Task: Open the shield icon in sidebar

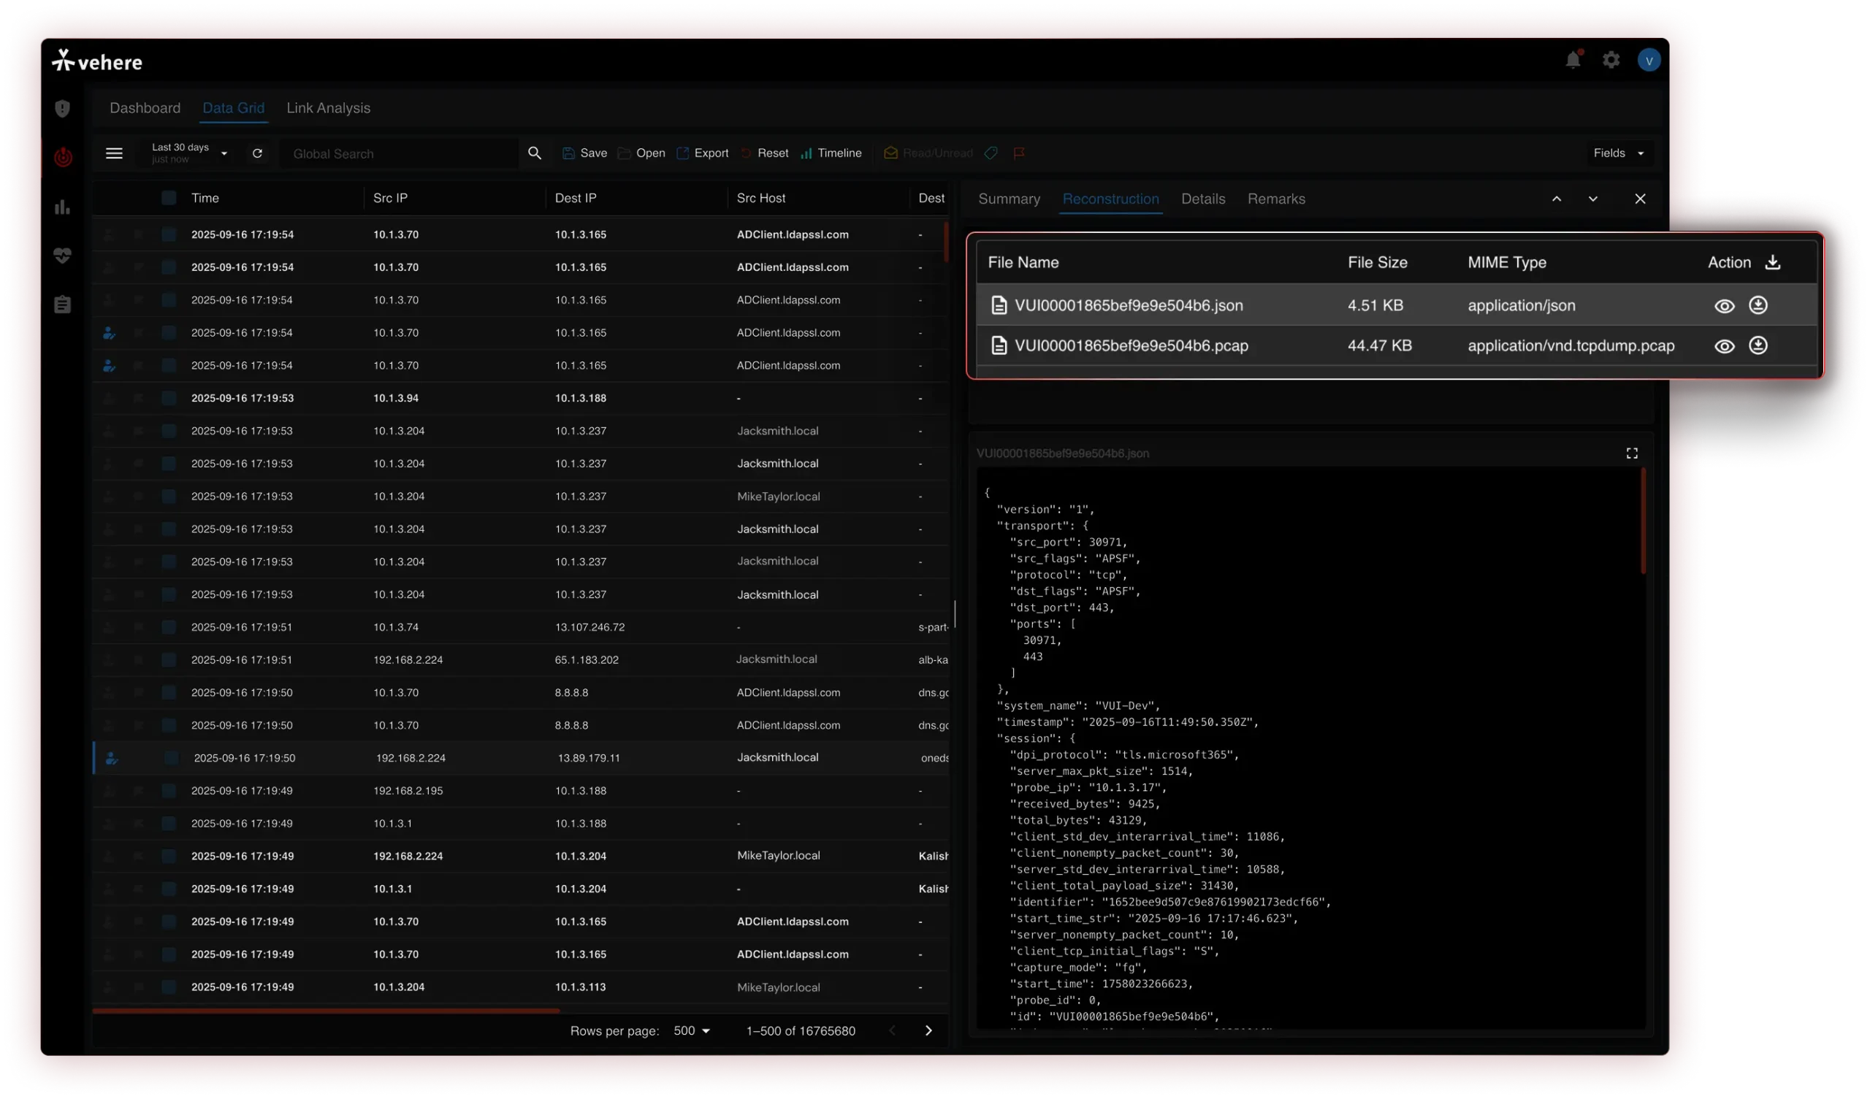Action: click(x=62, y=109)
